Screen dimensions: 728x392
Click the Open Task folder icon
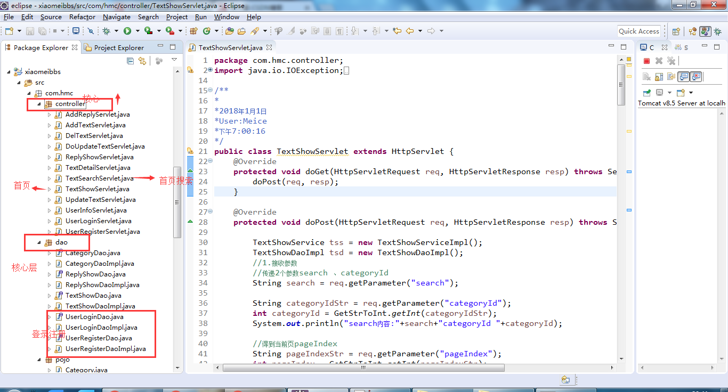click(241, 31)
